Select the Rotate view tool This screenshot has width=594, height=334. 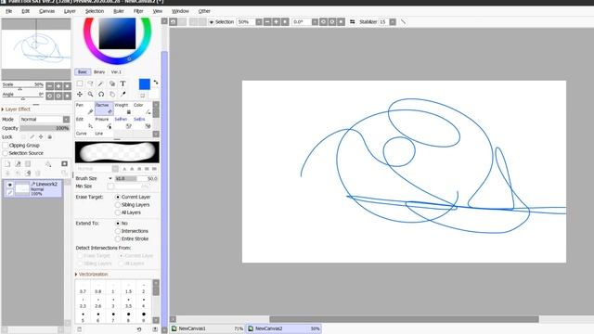(x=101, y=94)
